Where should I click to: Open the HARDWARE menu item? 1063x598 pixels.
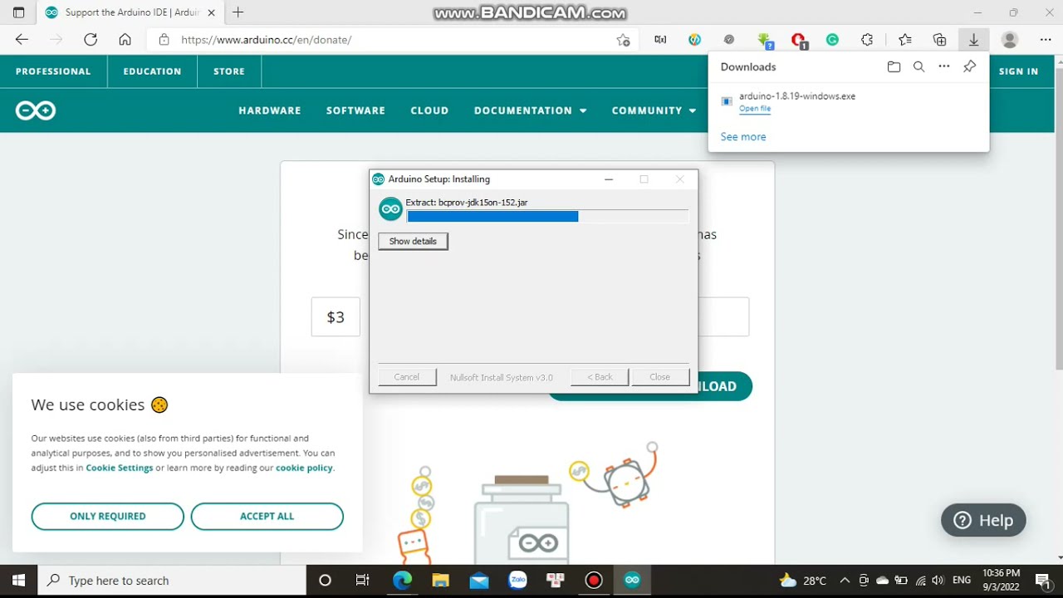tap(270, 110)
